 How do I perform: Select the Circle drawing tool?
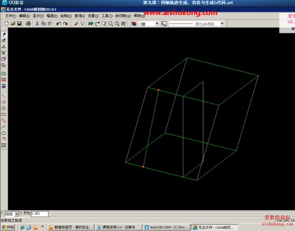tap(4, 108)
